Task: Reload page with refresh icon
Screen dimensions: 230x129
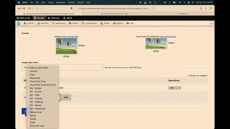Action: [153, 9]
